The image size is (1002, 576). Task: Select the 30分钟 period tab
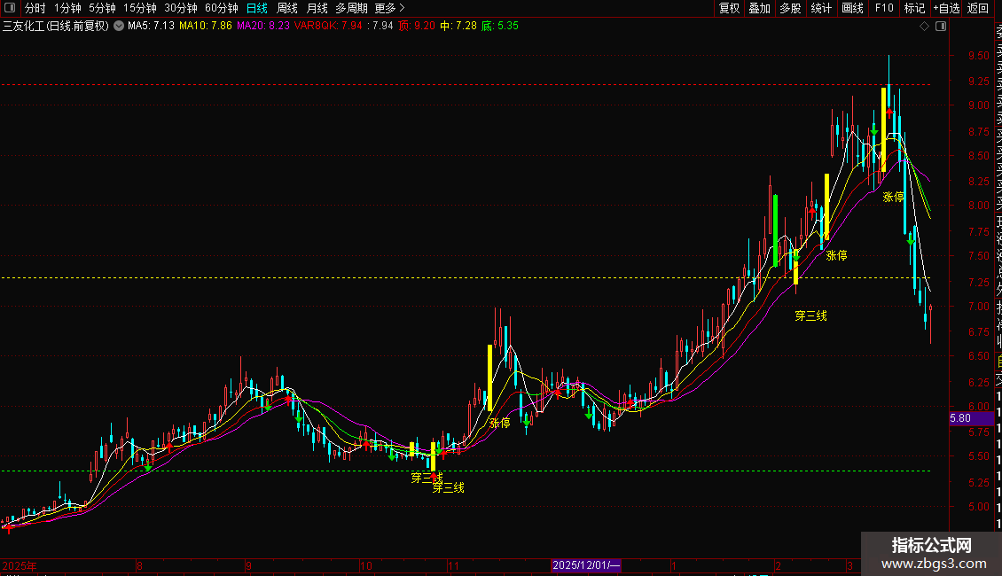pos(181,8)
